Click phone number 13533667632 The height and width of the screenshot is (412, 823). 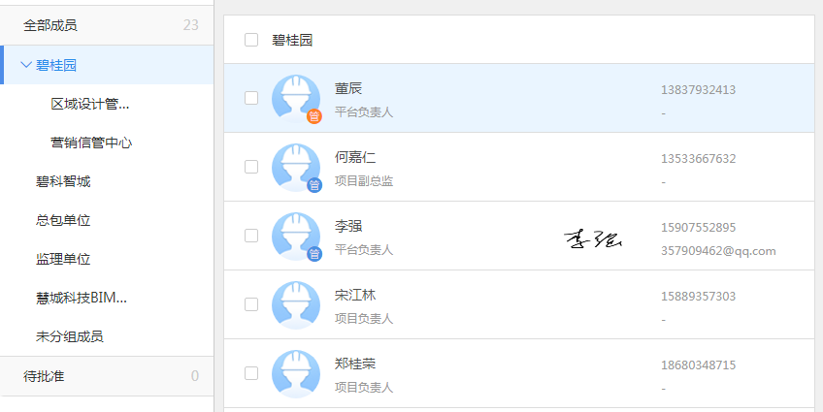point(698,159)
